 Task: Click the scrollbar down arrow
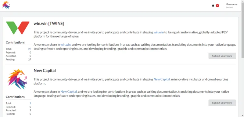(x=242, y=115)
